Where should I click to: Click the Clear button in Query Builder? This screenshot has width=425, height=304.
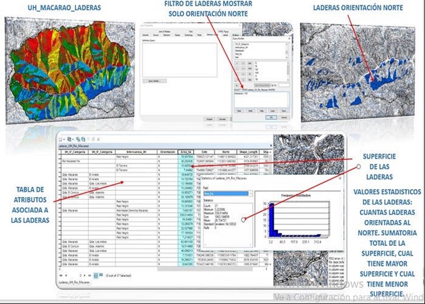click(x=239, y=110)
